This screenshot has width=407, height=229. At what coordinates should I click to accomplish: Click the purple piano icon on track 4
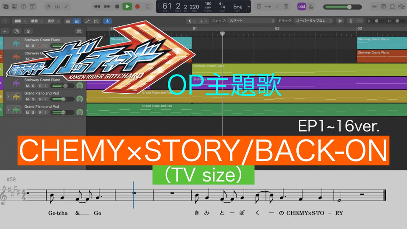[16, 84]
